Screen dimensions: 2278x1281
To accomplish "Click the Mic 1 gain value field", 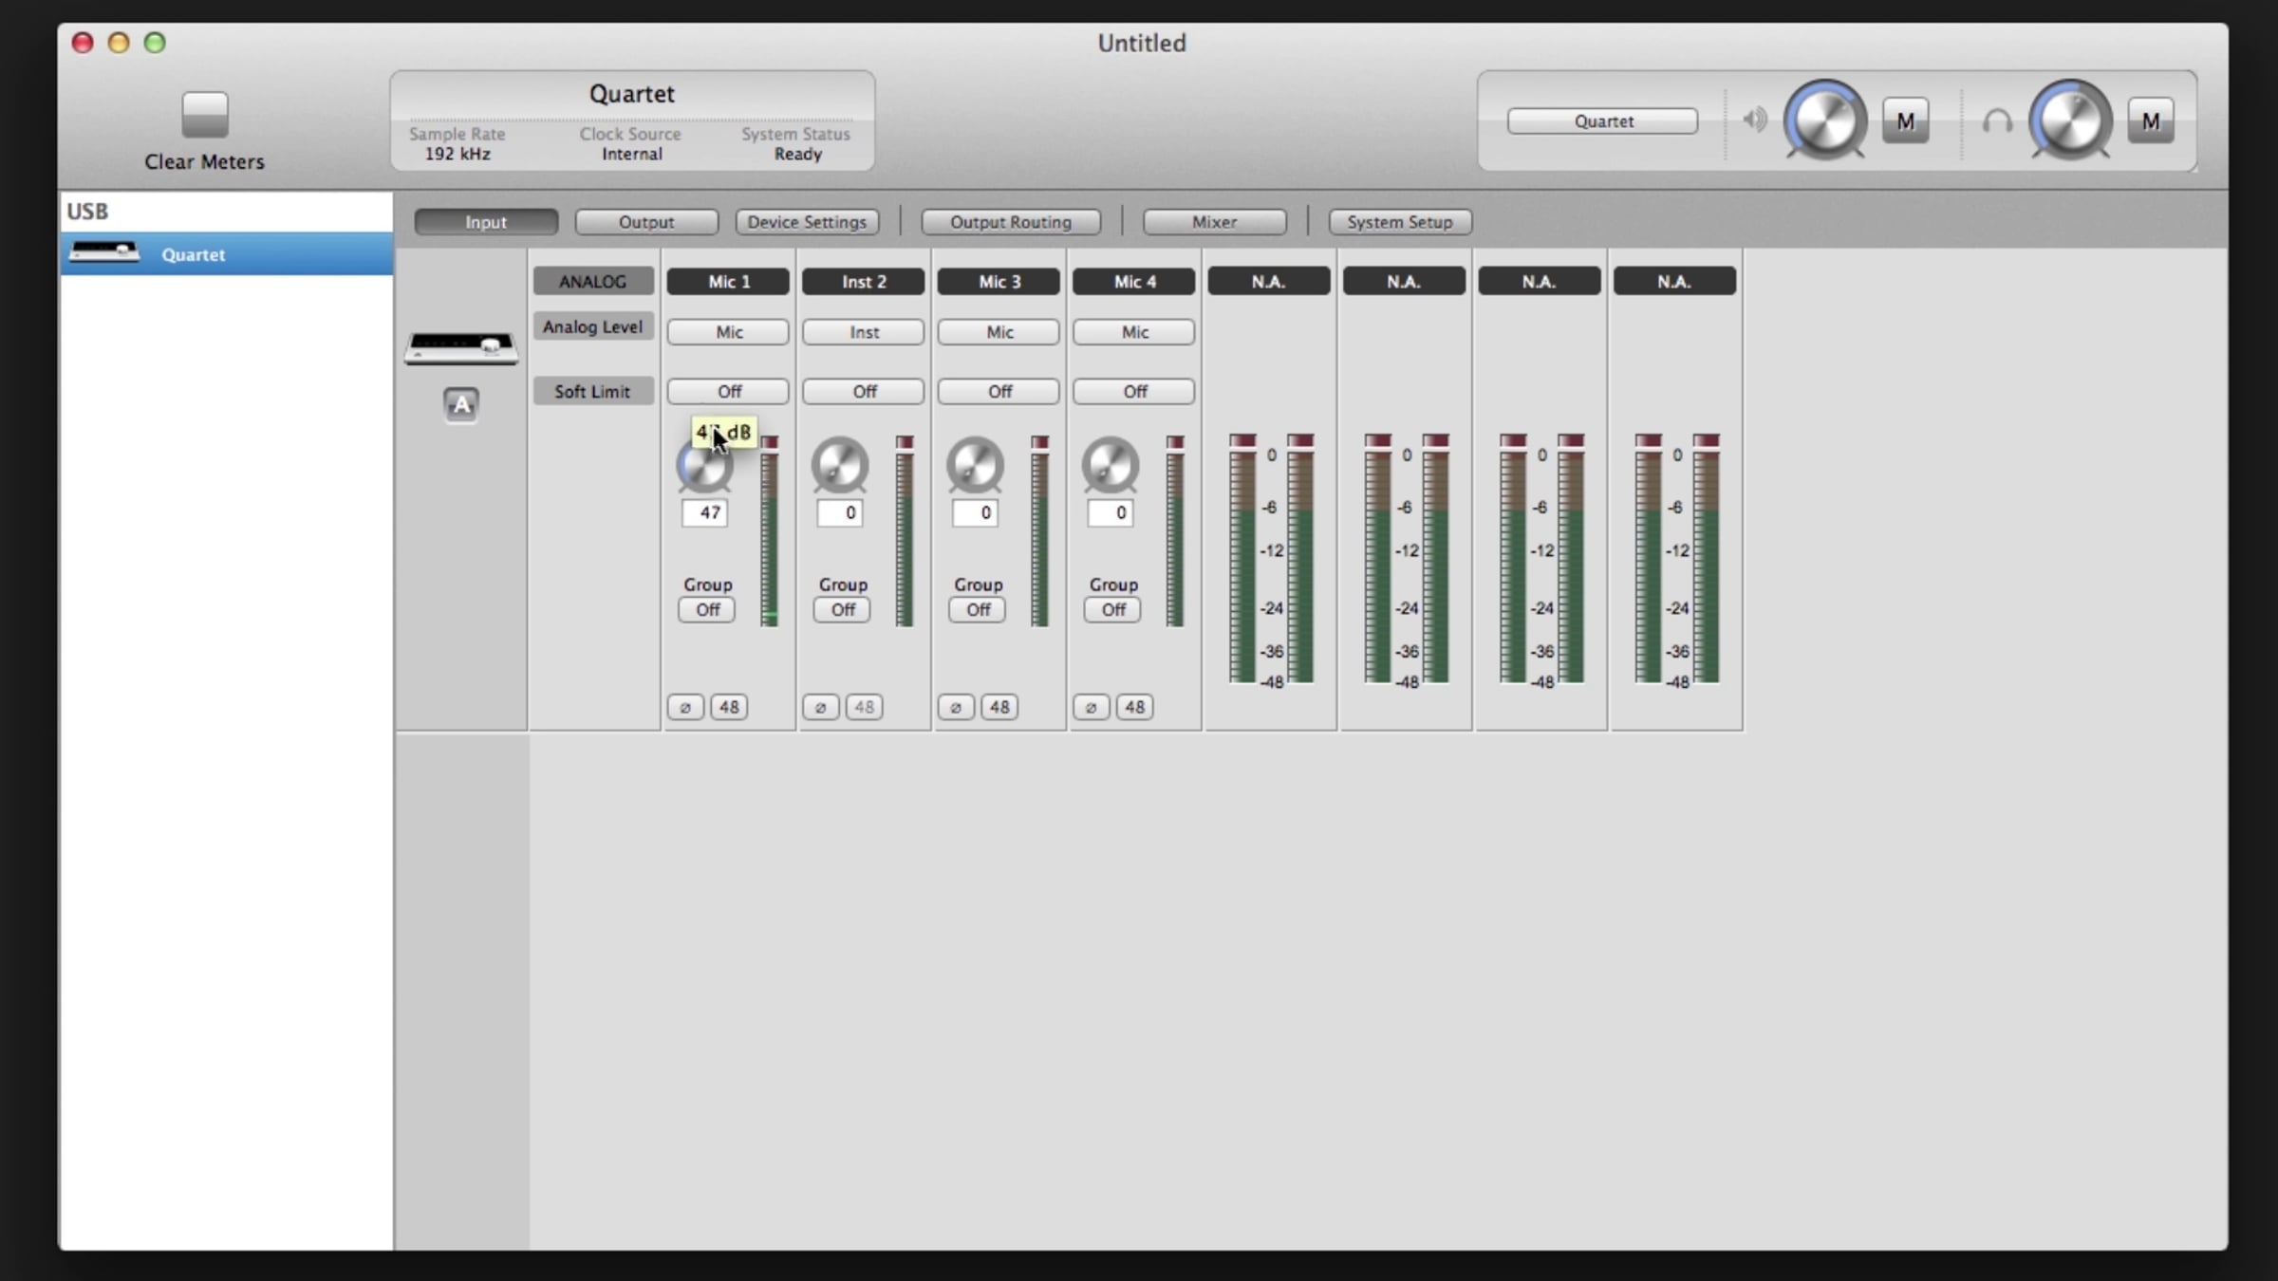I will [705, 513].
